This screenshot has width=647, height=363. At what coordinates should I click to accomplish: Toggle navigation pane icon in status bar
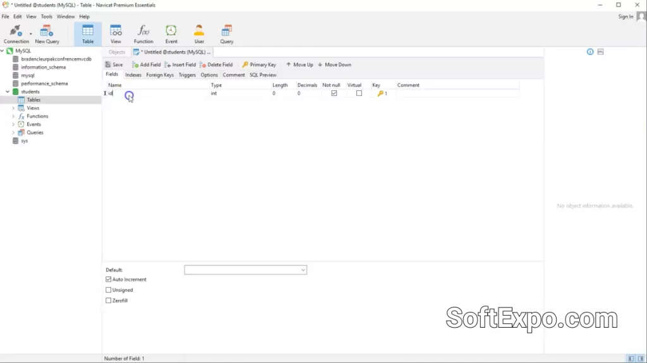point(631,359)
